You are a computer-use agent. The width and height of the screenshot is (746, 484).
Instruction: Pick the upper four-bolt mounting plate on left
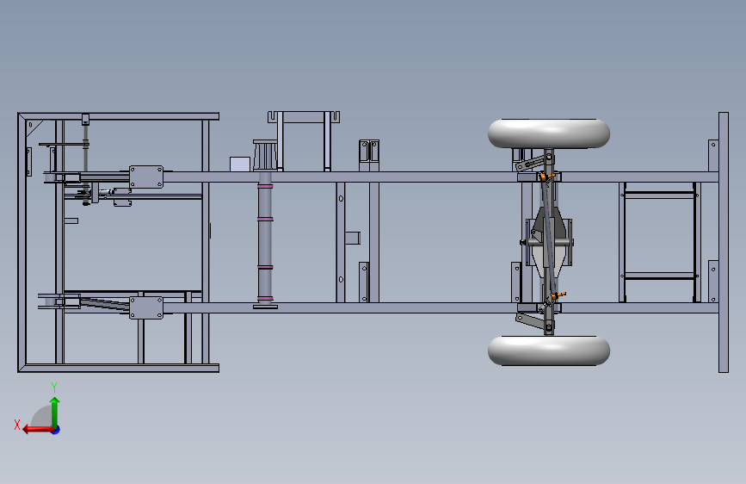point(146,177)
